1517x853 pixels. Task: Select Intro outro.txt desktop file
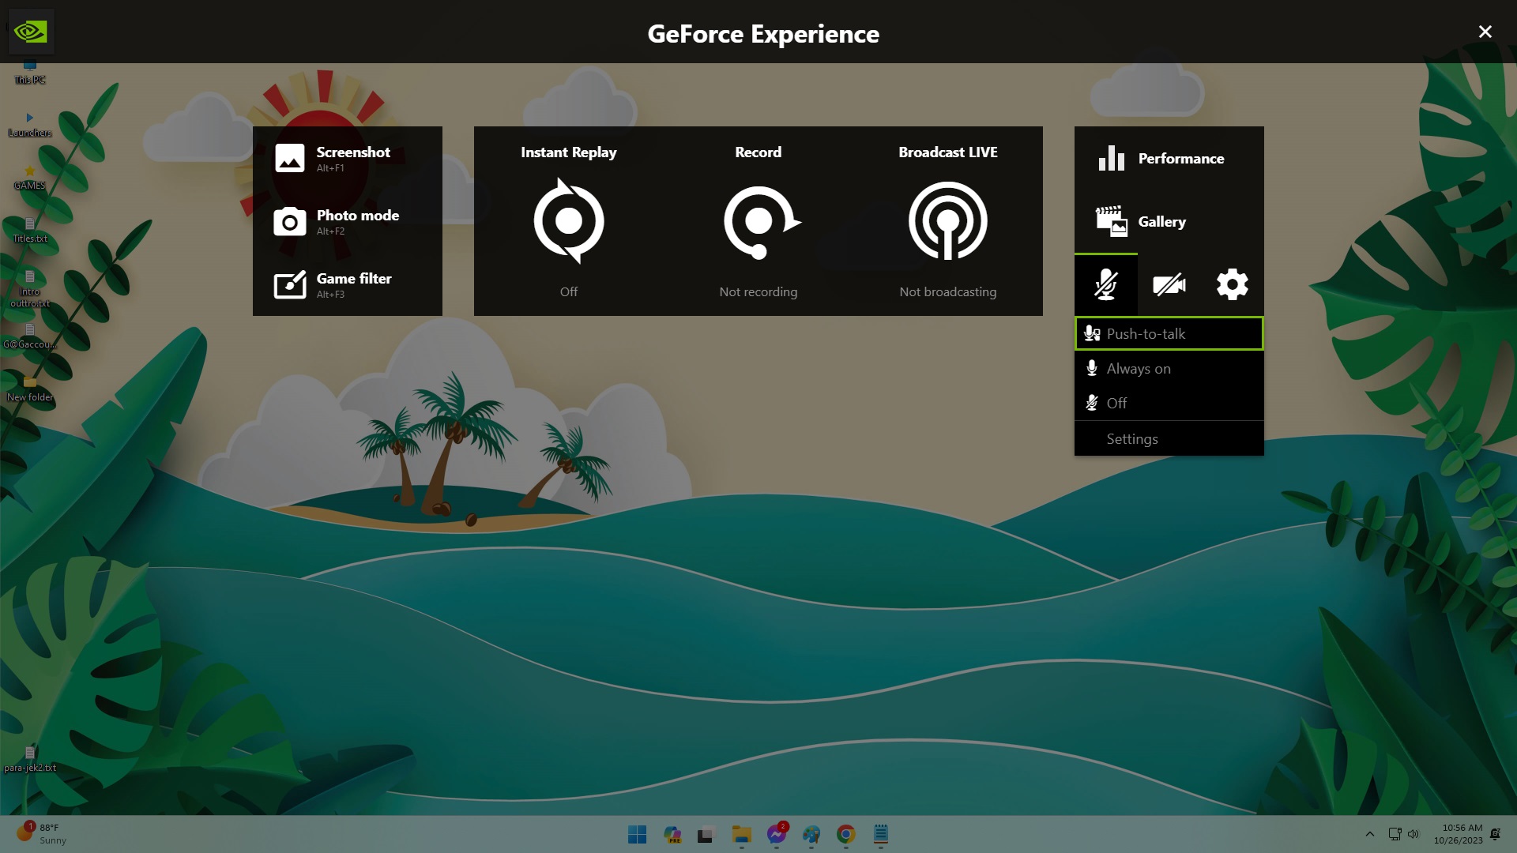coord(30,289)
